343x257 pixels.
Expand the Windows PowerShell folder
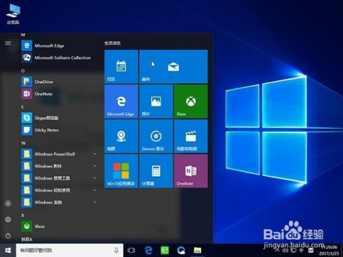tap(60, 154)
